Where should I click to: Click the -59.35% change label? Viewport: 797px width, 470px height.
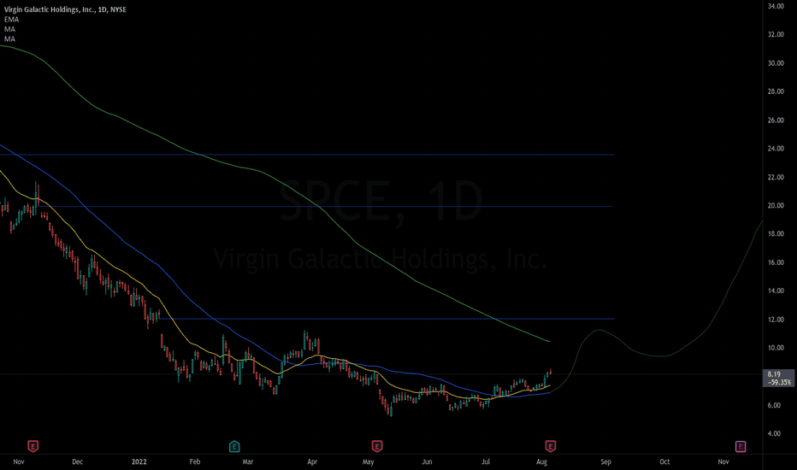[779, 382]
